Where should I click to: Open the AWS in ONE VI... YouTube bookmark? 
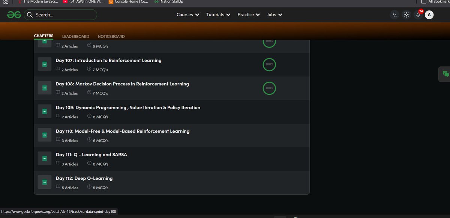(82, 2)
